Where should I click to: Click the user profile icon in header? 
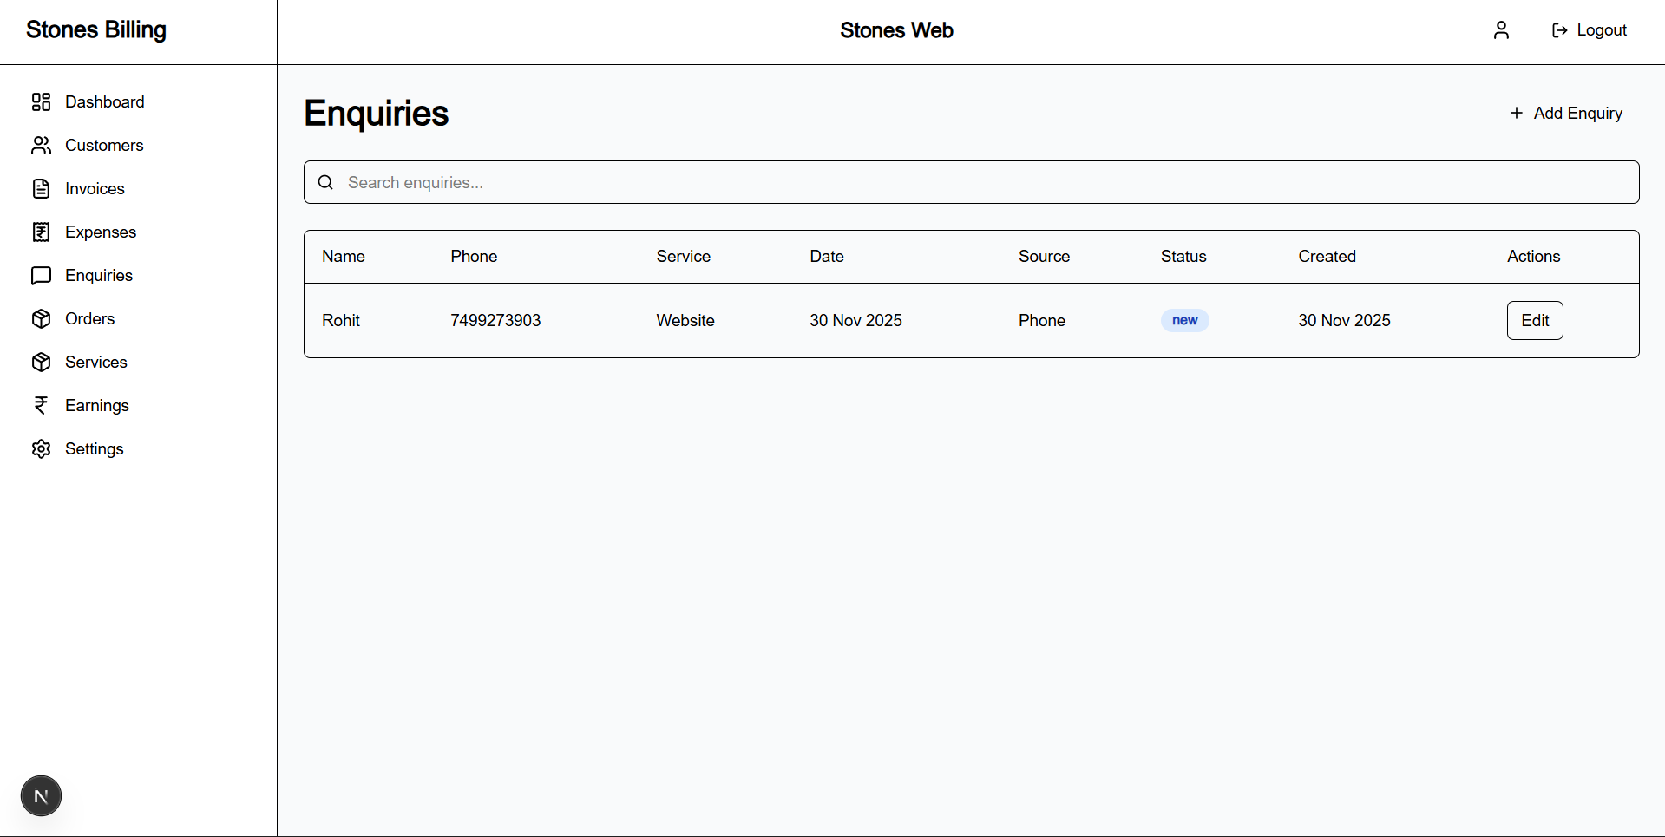(x=1501, y=29)
